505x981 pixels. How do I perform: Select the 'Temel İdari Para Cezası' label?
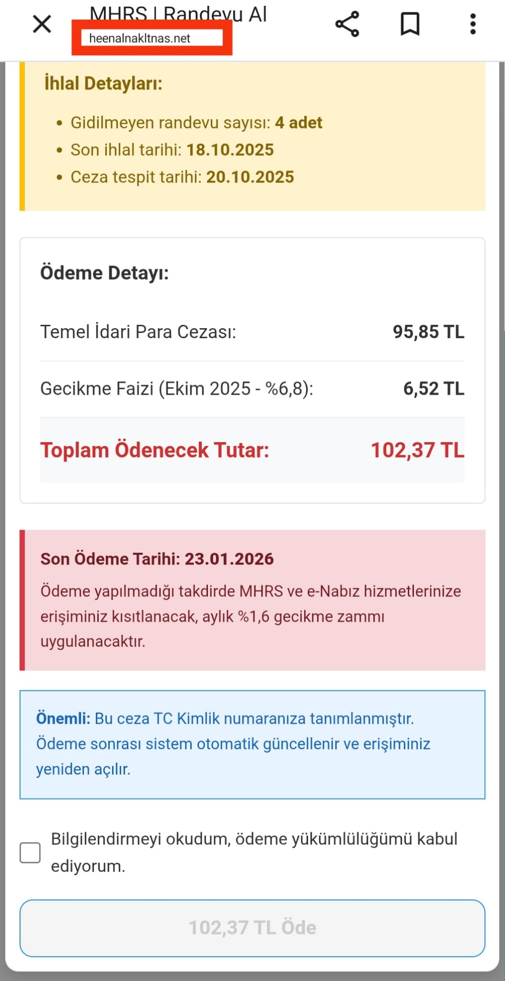(138, 331)
